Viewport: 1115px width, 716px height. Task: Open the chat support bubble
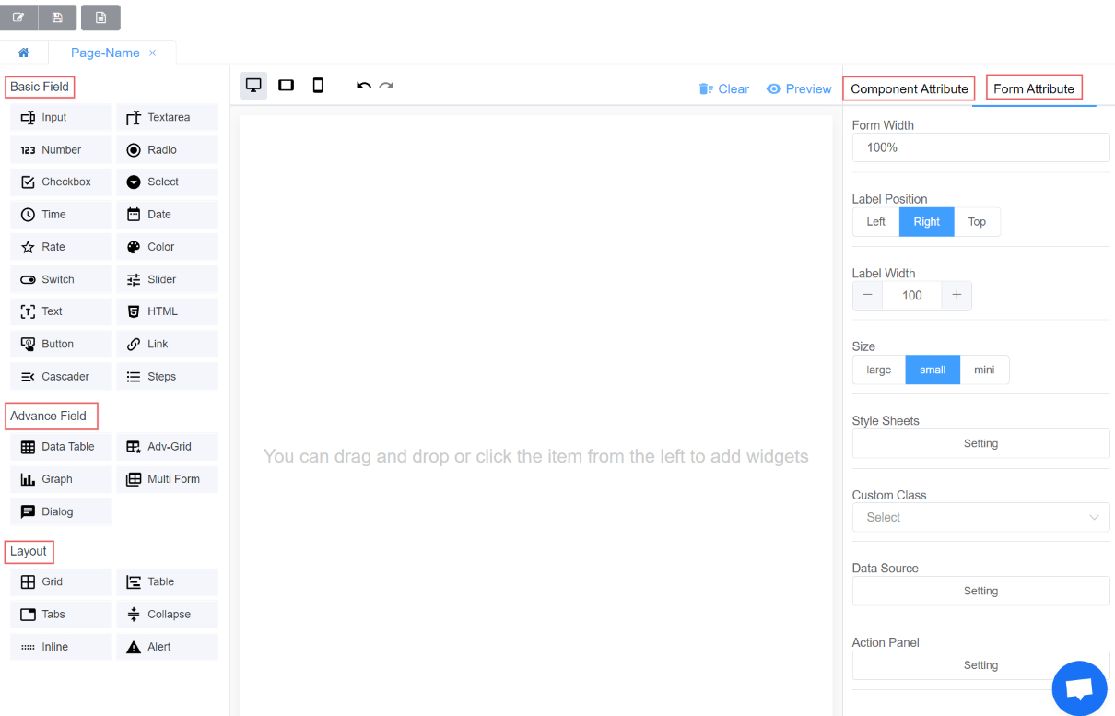(x=1079, y=688)
